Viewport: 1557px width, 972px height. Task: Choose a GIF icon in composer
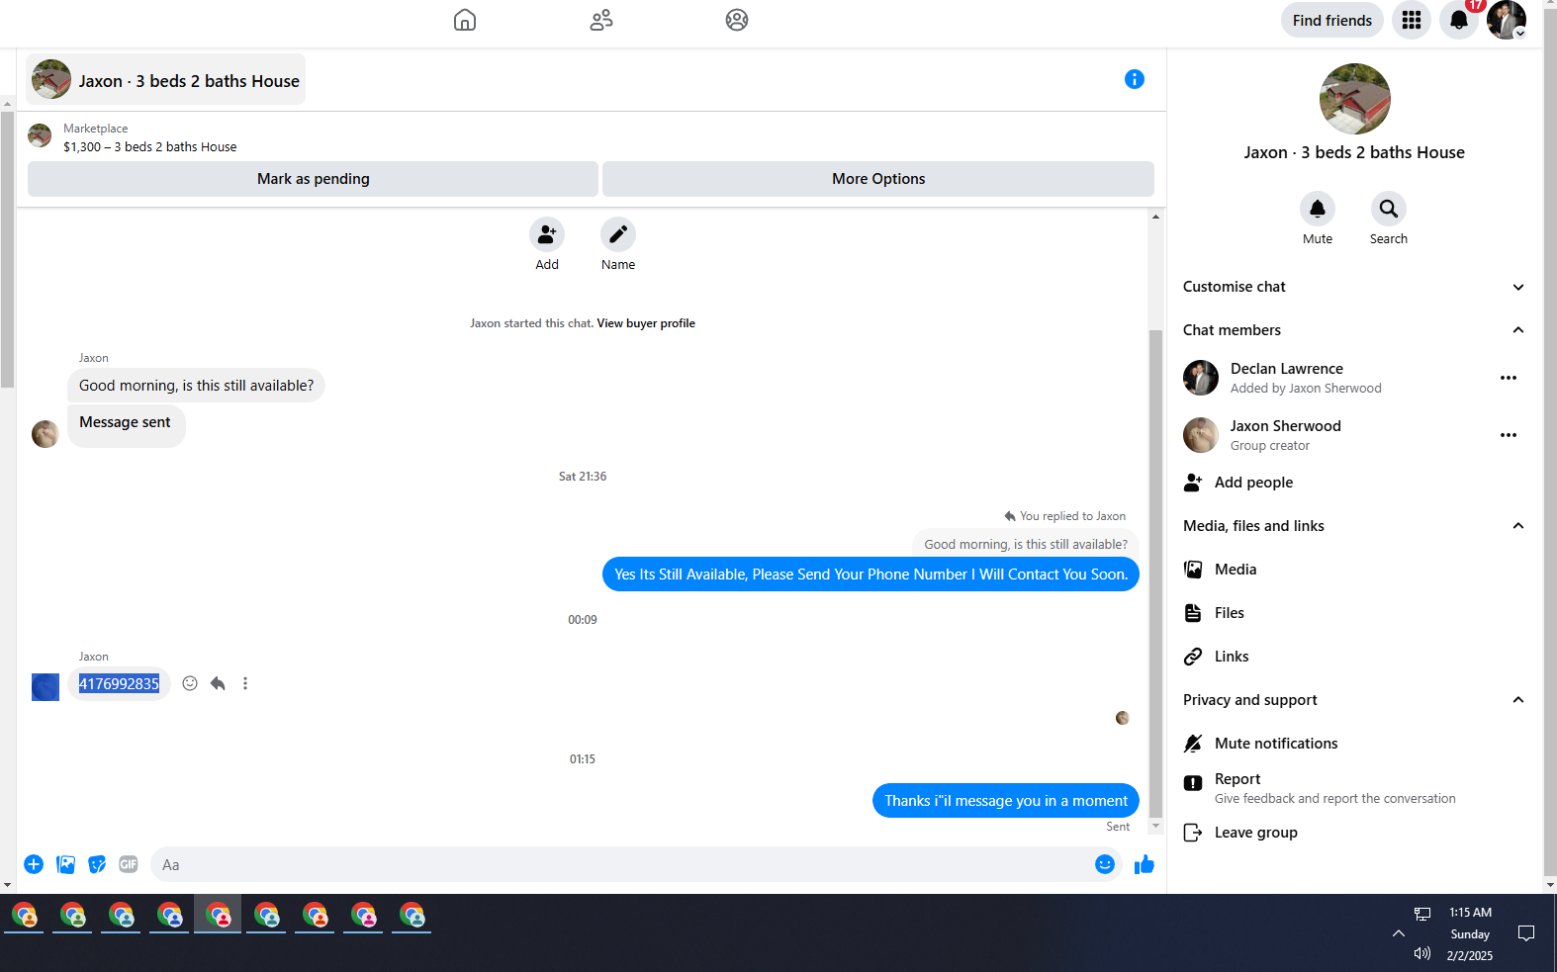pos(129,864)
